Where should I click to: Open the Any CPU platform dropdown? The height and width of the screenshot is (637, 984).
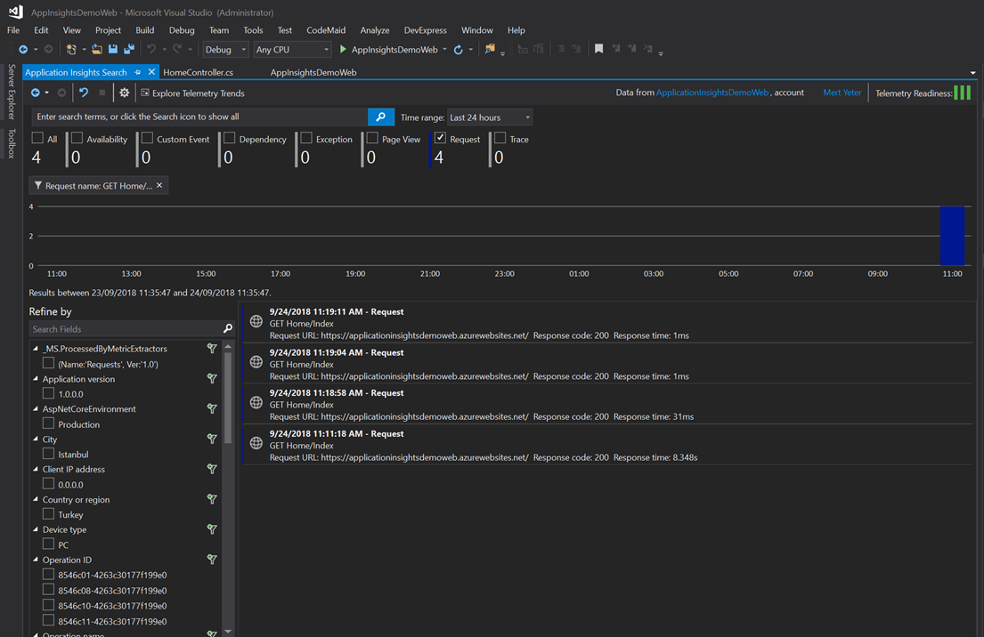[x=292, y=50]
